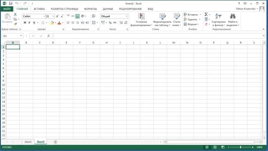Expand the Name Box dropdown arrow
Viewport: 268px width, 151px height.
point(21,36)
